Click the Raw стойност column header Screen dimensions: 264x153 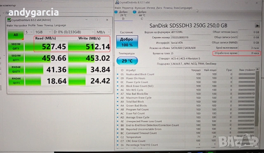click(x=247, y=70)
